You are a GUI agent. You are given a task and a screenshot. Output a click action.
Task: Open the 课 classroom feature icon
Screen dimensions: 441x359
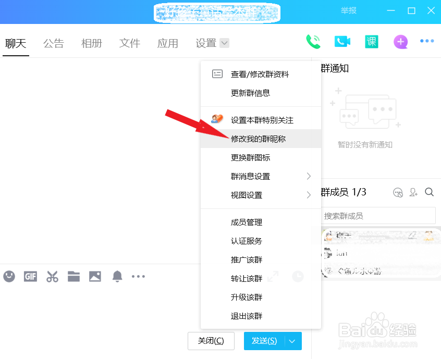tap(371, 42)
